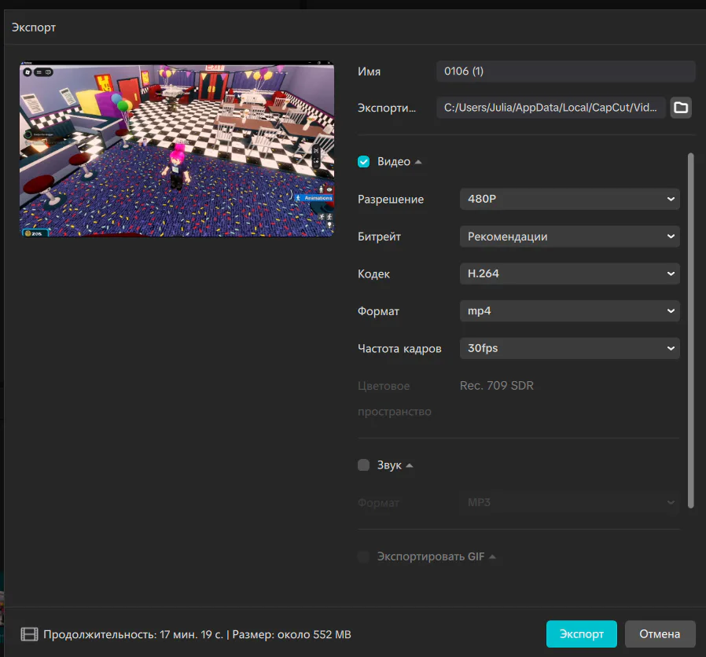Collapse the Звук section arrow
The height and width of the screenshot is (657, 706).
coord(410,465)
